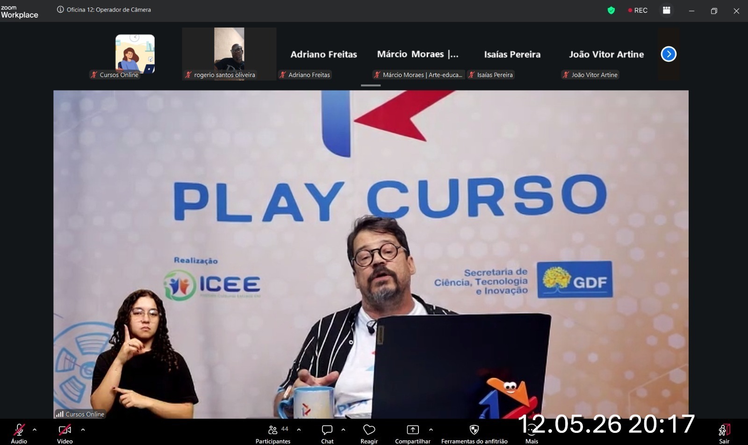
Task: Click muted mic icon on Márcio Moraes label
Action: pyautogui.click(x=377, y=75)
